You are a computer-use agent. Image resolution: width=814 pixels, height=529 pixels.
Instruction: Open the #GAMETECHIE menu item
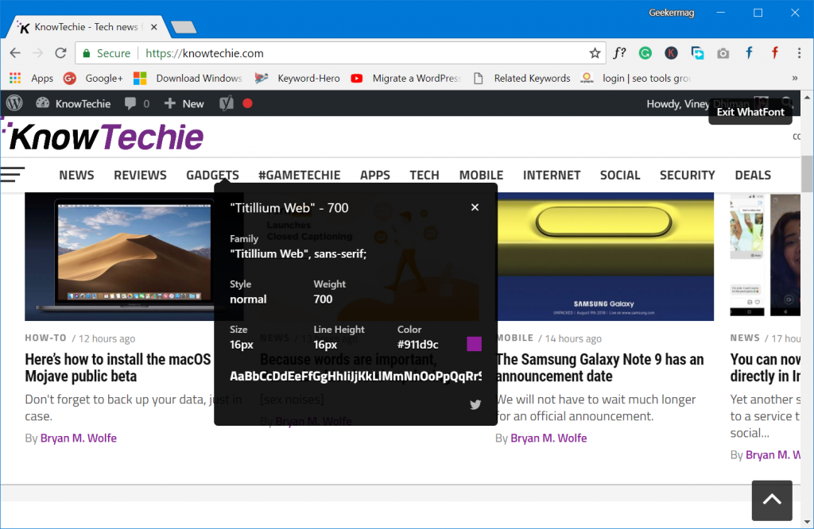(300, 176)
